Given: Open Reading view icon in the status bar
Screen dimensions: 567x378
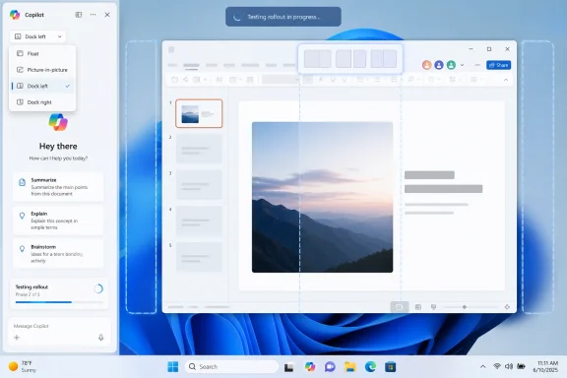Looking at the screenshot, I should coord(433,307).
